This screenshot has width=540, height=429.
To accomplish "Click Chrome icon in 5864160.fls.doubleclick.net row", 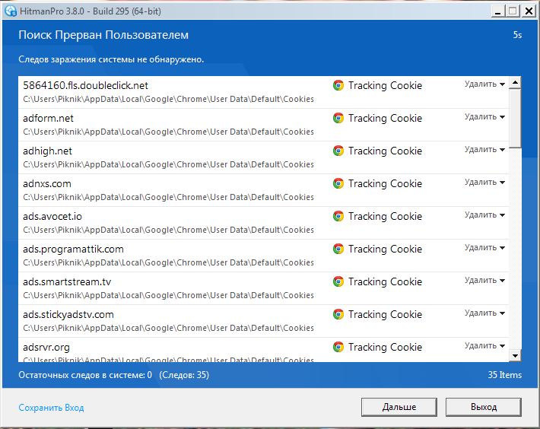I will (338, 85).
